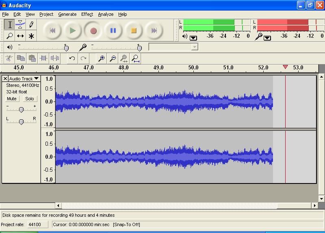Viewport: 325px width, 233px height.
Task: Click the red playback marker on timeline
Action: pos(285,67)
